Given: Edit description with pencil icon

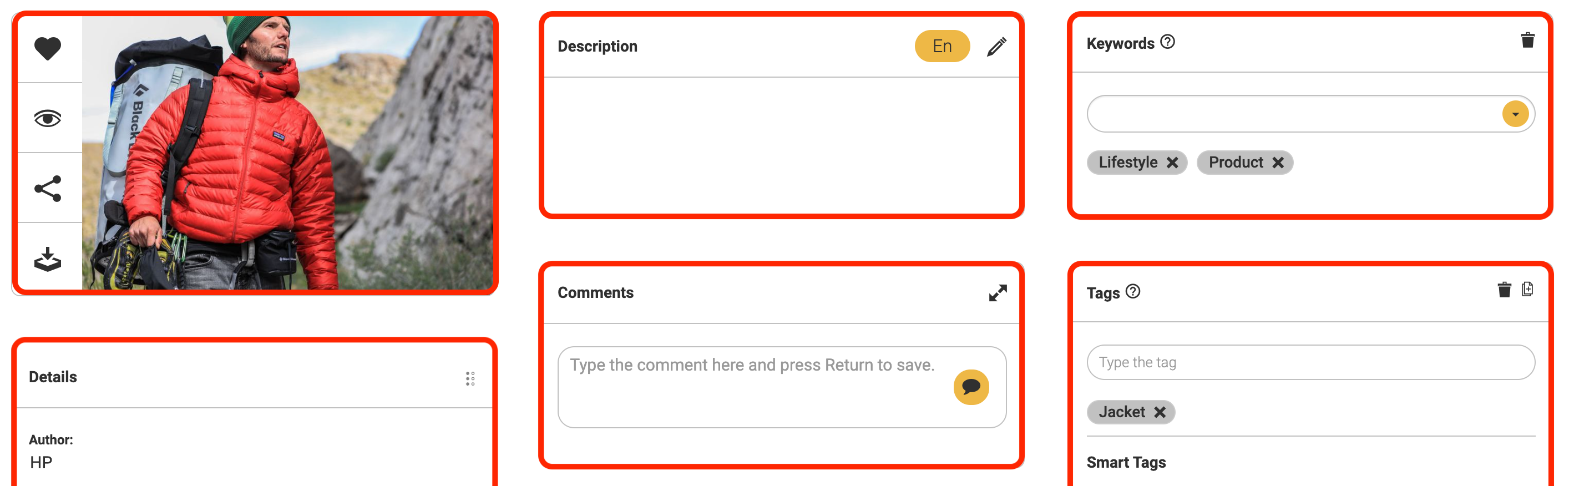Looking at the screenshot, I should coord(996,46).
